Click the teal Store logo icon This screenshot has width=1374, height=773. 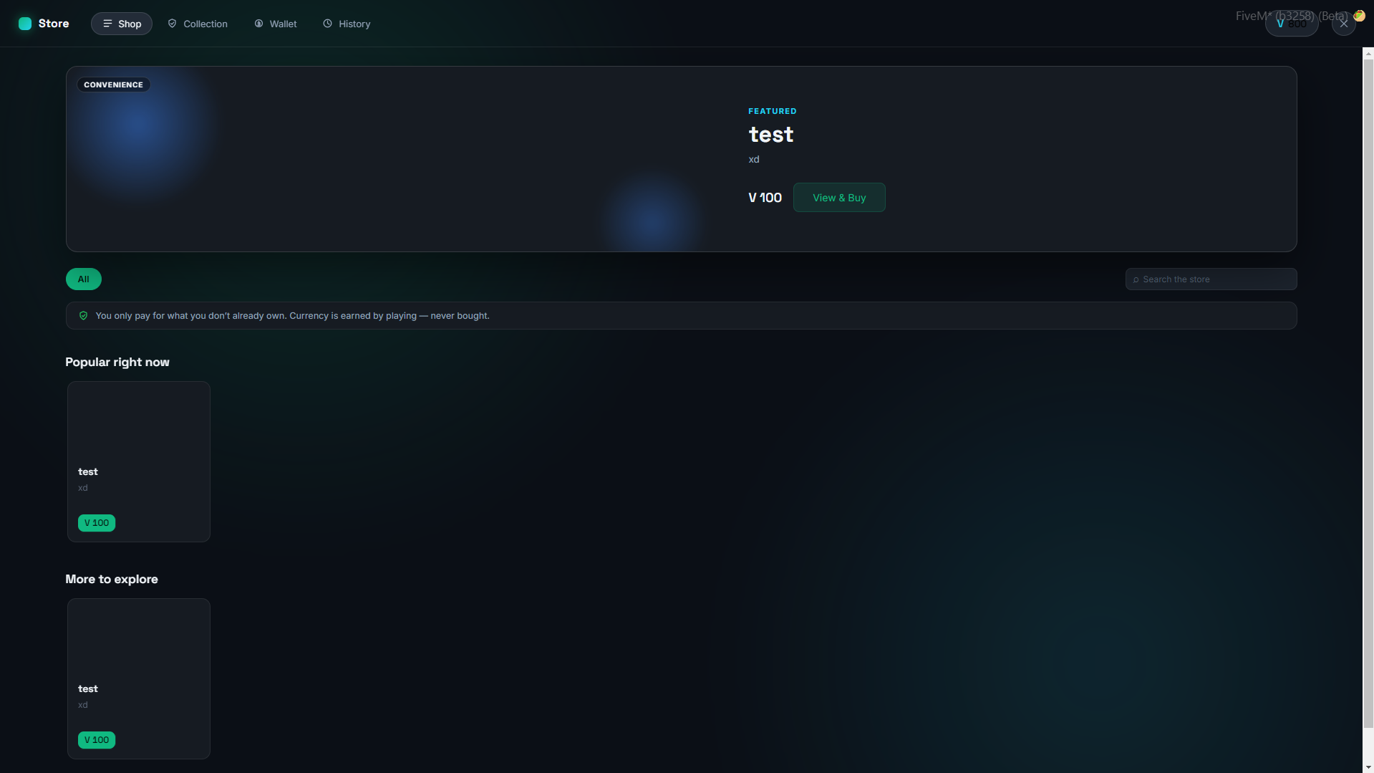(25, 24)
